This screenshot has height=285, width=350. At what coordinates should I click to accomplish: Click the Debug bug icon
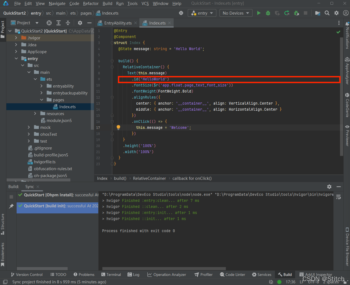click(268, 13)
